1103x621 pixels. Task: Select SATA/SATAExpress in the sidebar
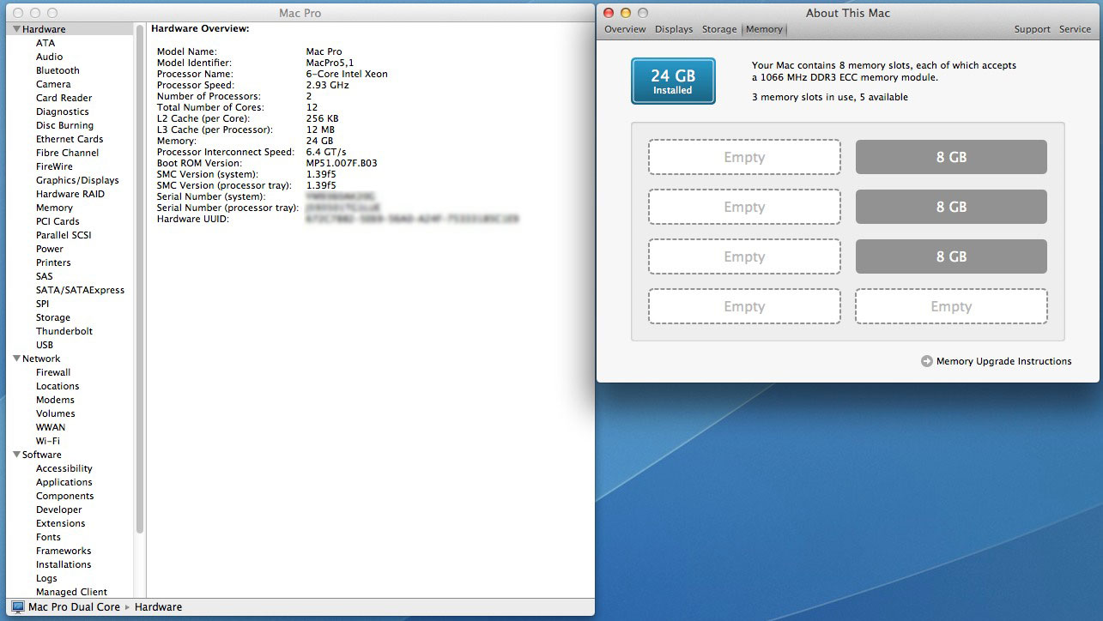point(80,290)
